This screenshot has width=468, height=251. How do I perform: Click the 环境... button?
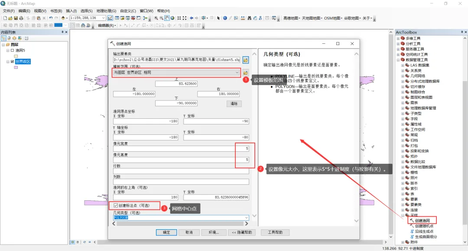[x=214, y=232]
